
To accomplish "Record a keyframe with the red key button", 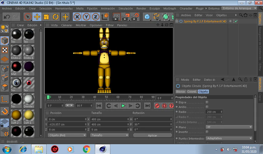I will coord(157,106).
